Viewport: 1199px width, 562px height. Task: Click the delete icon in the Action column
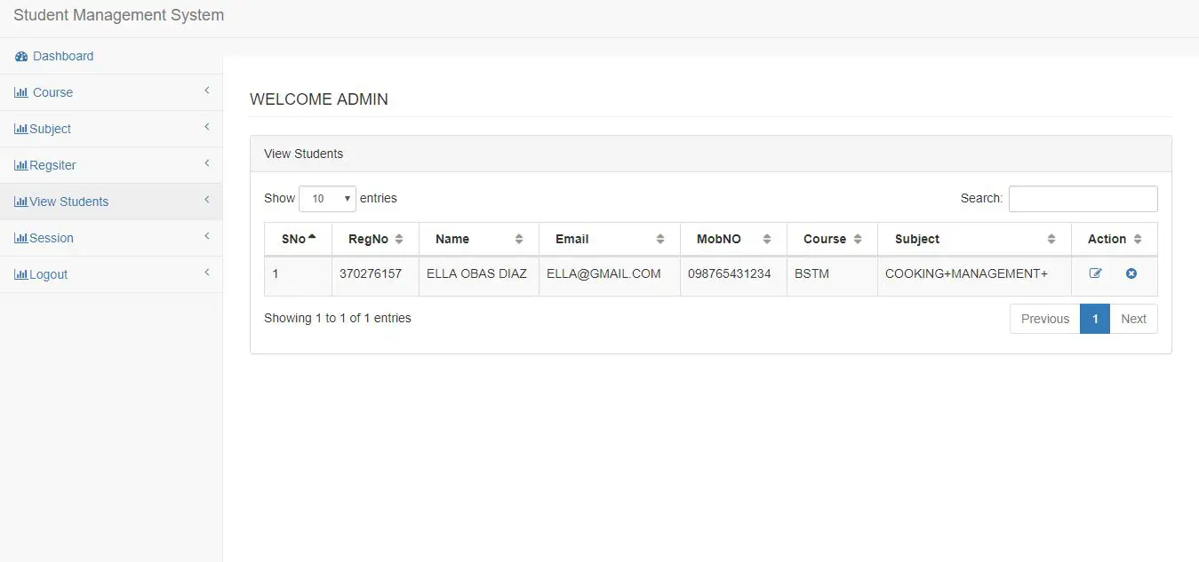pos(1131,273)
